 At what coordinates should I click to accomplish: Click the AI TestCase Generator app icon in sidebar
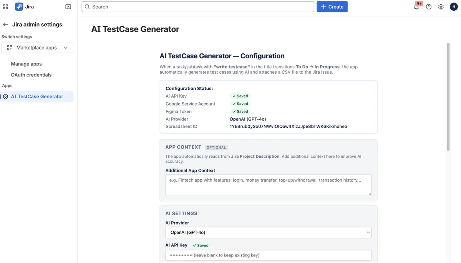[5, 97]
